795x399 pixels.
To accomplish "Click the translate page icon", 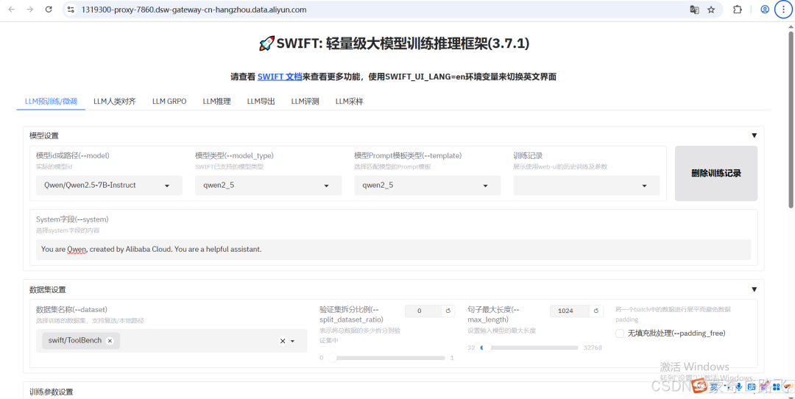I will coord(694,10).
